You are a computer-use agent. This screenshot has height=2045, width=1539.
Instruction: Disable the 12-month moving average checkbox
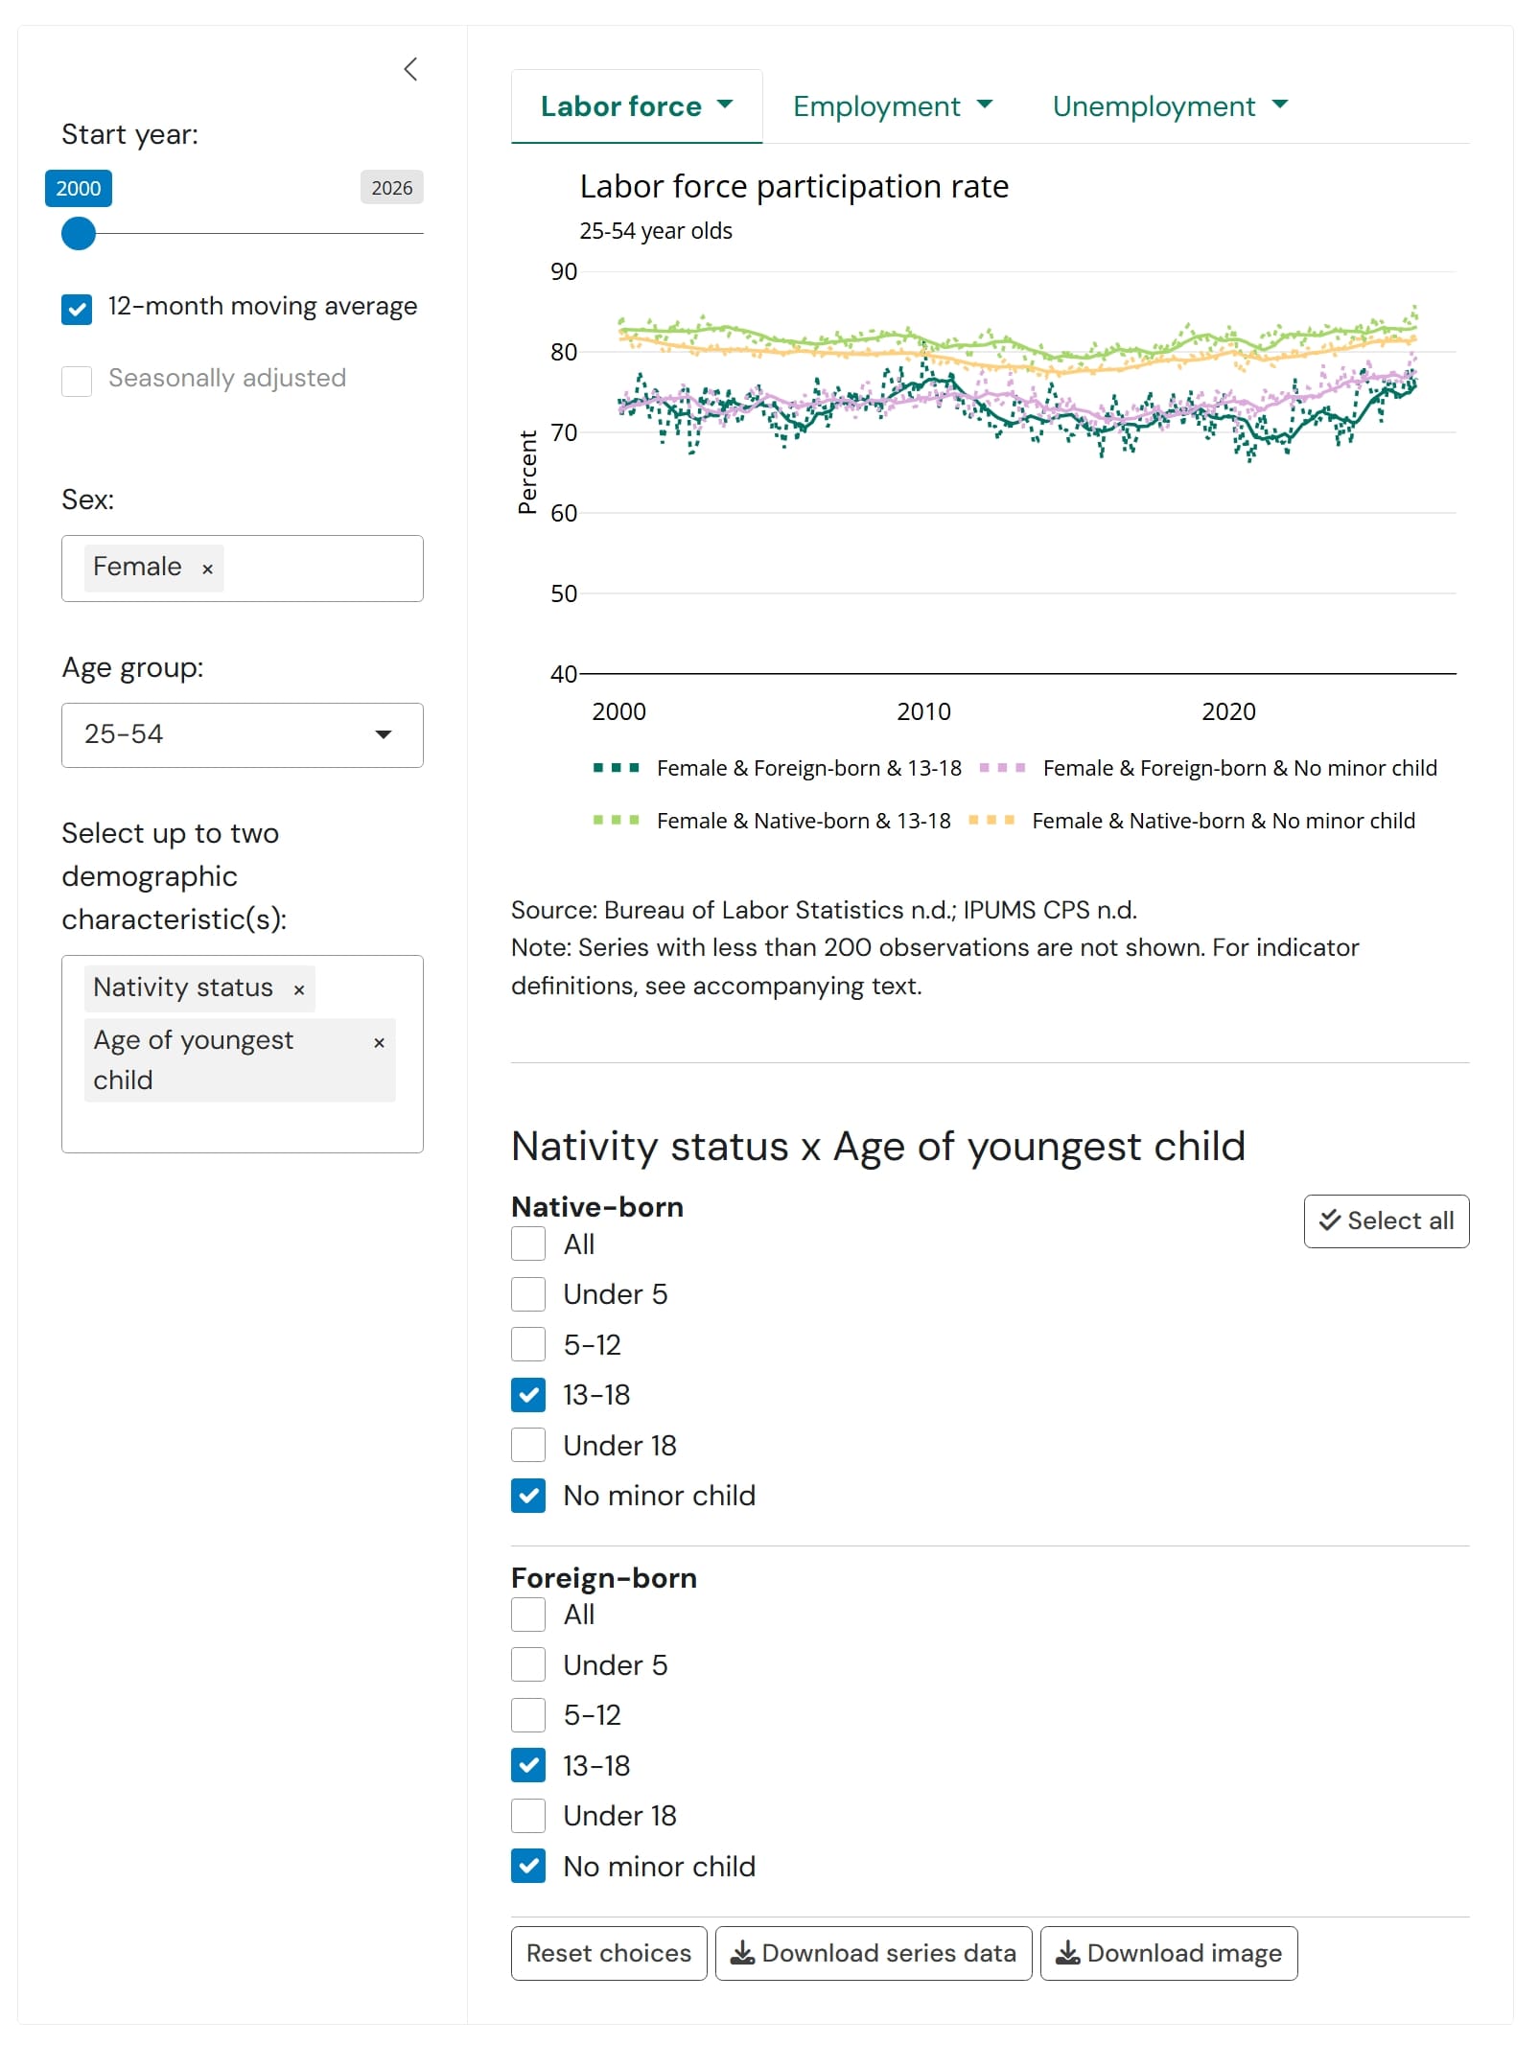click(x=77, y=309)
